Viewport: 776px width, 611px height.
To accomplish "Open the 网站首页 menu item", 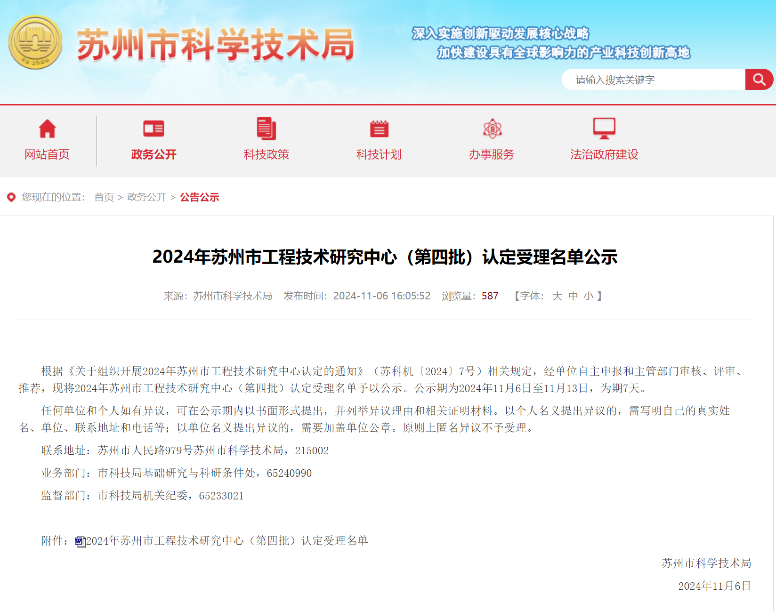I will click(47, 154).
